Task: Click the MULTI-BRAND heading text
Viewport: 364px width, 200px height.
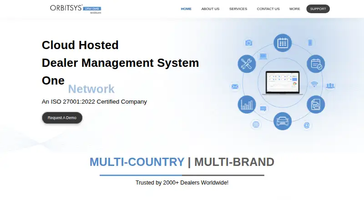Action: point(234,162)
